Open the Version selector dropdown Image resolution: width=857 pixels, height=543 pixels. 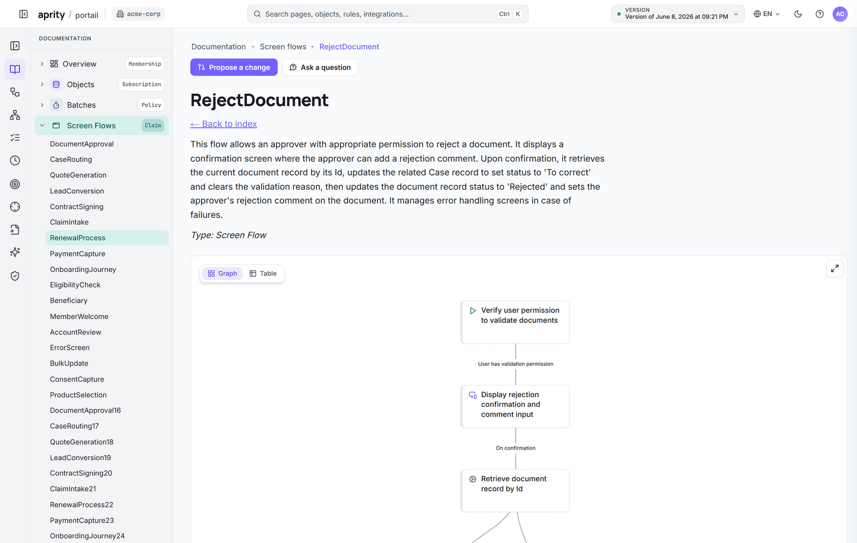tap(678, 14)
